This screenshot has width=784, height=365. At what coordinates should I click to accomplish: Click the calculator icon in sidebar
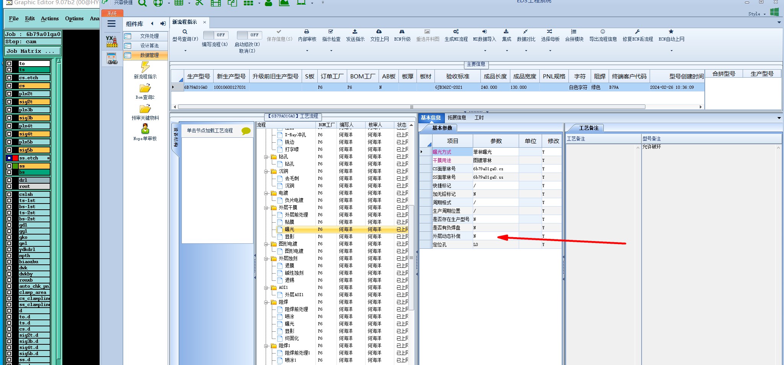point(112,58)
